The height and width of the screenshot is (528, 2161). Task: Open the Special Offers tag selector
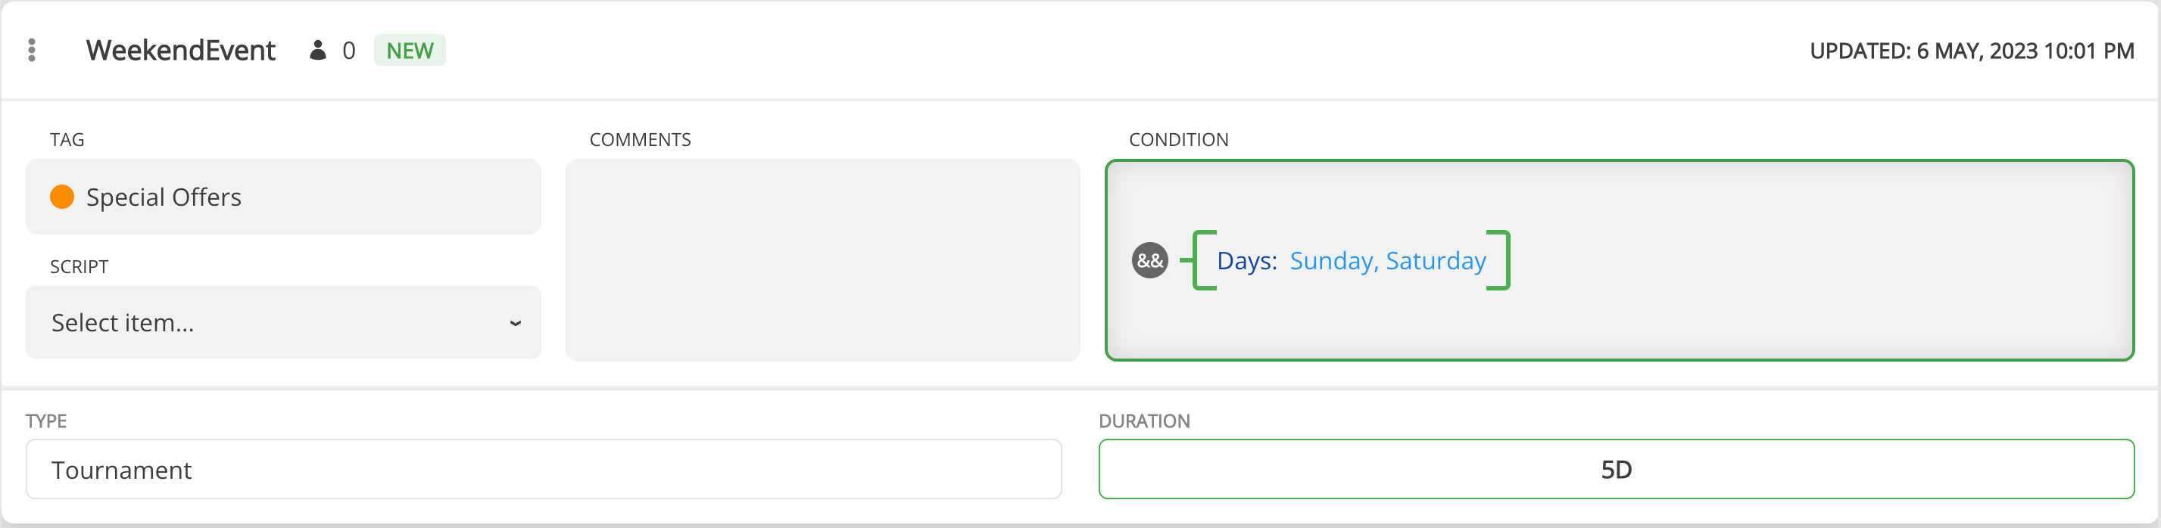click(x=283, y=197)
